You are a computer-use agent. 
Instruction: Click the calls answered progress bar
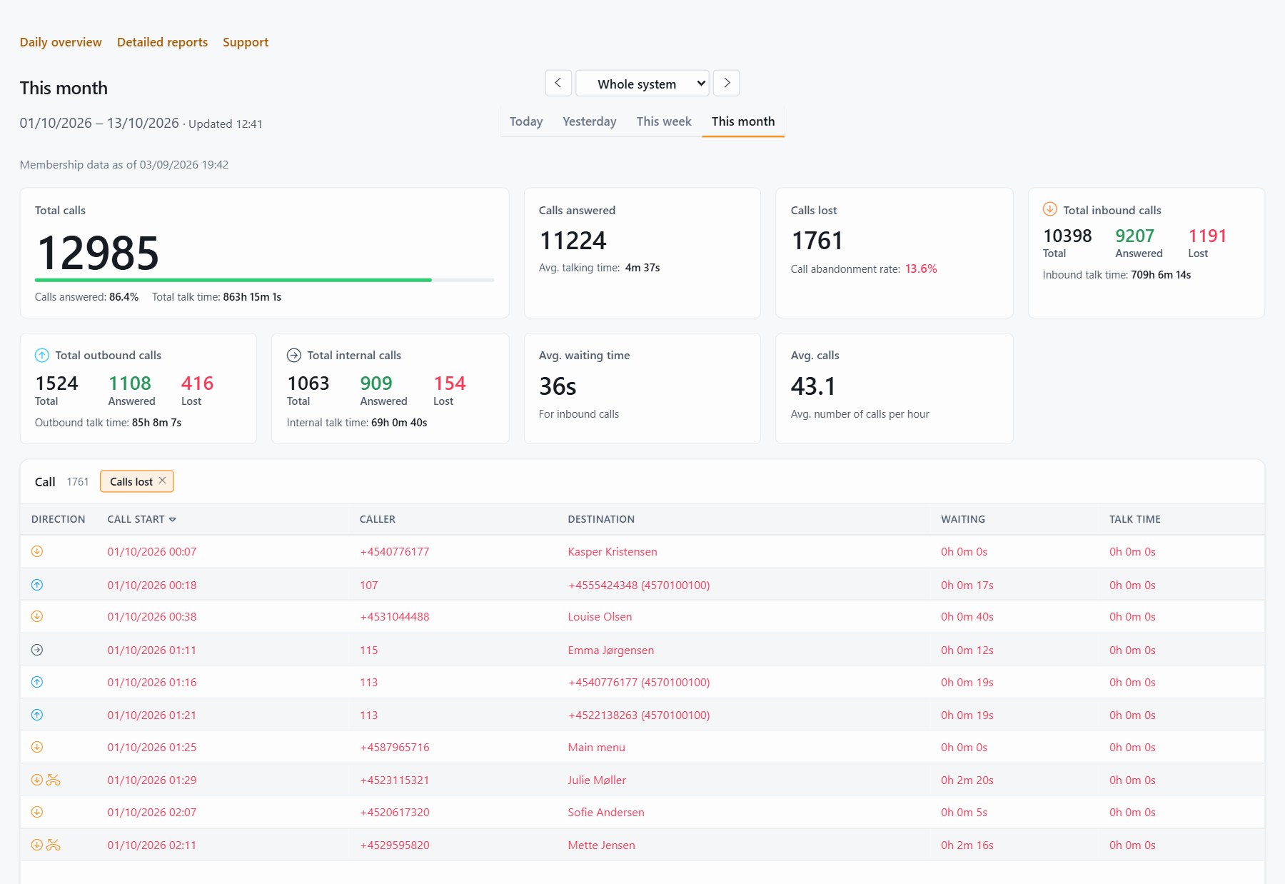(x=264, y=280)
